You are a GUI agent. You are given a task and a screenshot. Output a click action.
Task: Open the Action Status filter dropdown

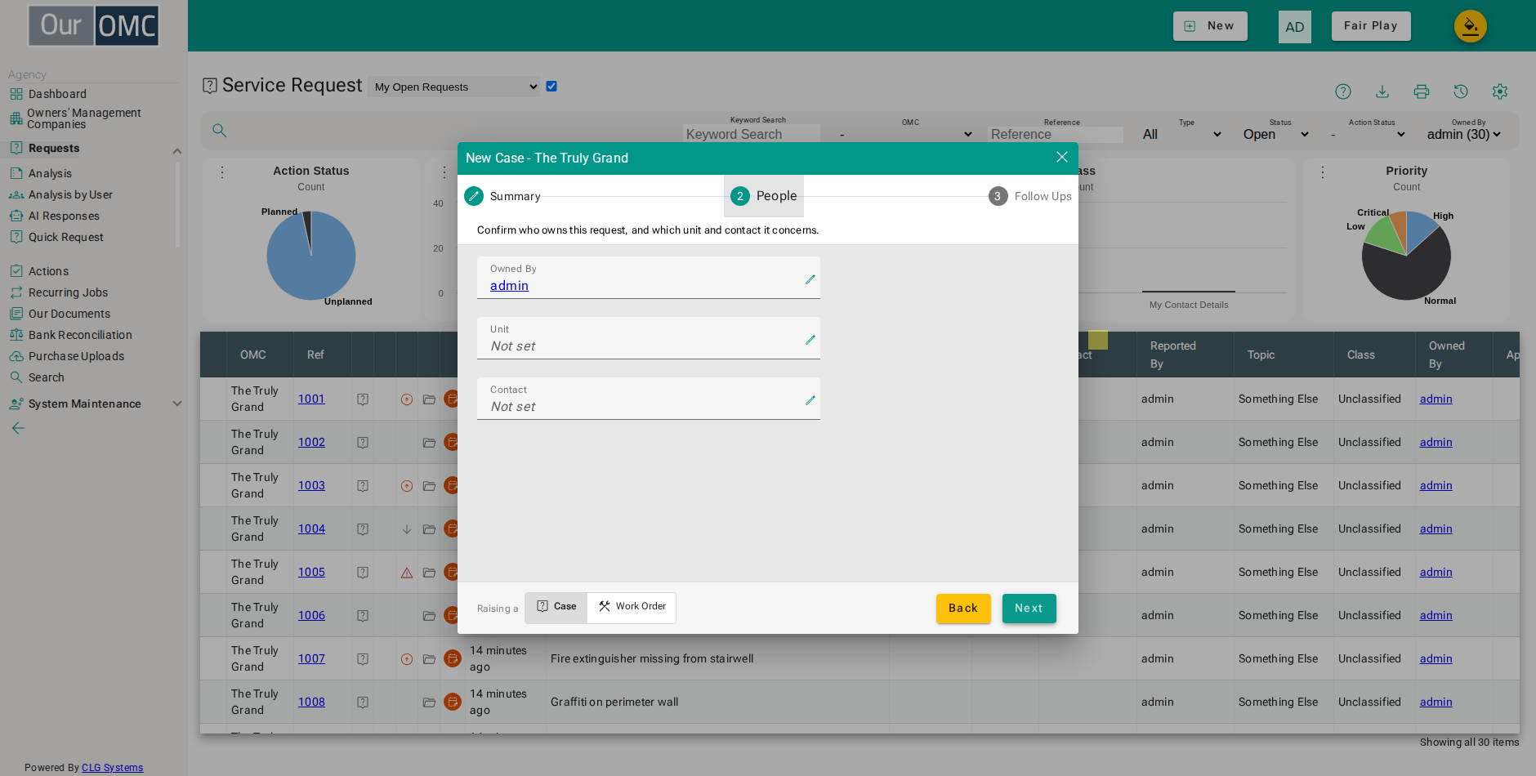point(1368,134)
